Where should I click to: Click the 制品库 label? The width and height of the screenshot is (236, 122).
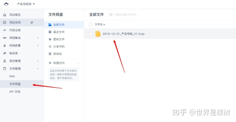point(13,53)
